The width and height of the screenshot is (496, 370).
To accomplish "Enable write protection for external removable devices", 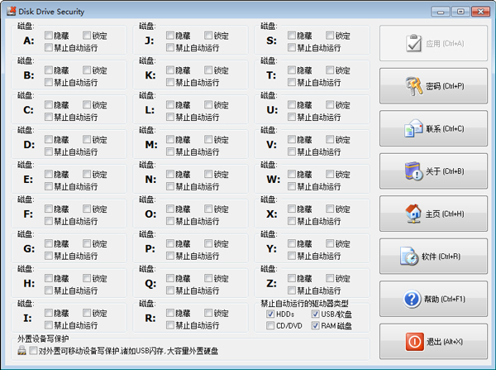I will click(x=33, y=350).
